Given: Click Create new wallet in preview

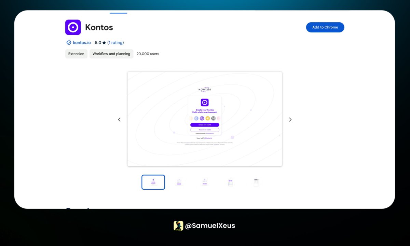Looking at the screenshot, I should tap(205, 125).
